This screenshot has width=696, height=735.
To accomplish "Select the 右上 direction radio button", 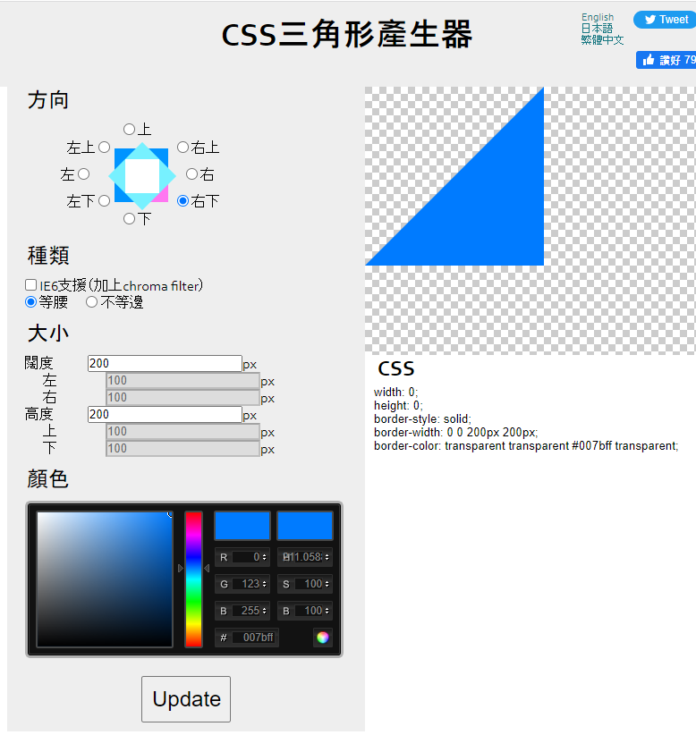I will [x=182, y=148].
